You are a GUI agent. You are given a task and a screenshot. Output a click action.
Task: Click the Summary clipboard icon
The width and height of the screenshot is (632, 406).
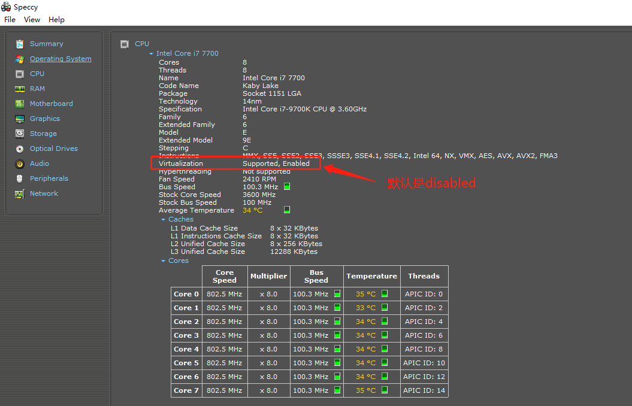pos(19,43)
